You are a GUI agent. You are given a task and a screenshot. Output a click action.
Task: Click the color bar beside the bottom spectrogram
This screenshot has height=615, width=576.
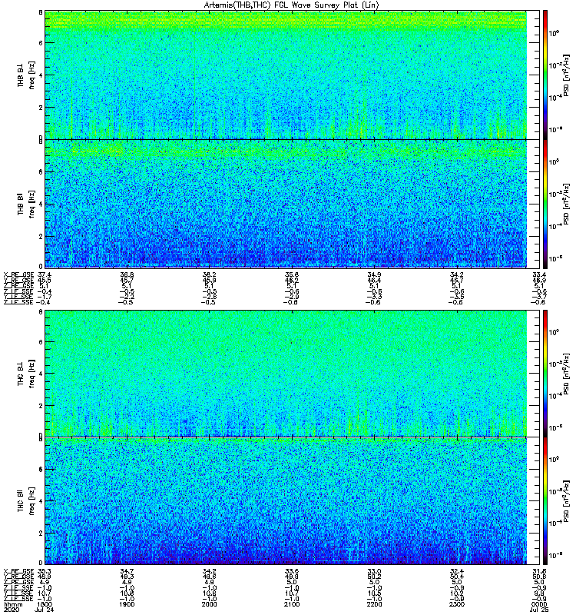[545, 501]
